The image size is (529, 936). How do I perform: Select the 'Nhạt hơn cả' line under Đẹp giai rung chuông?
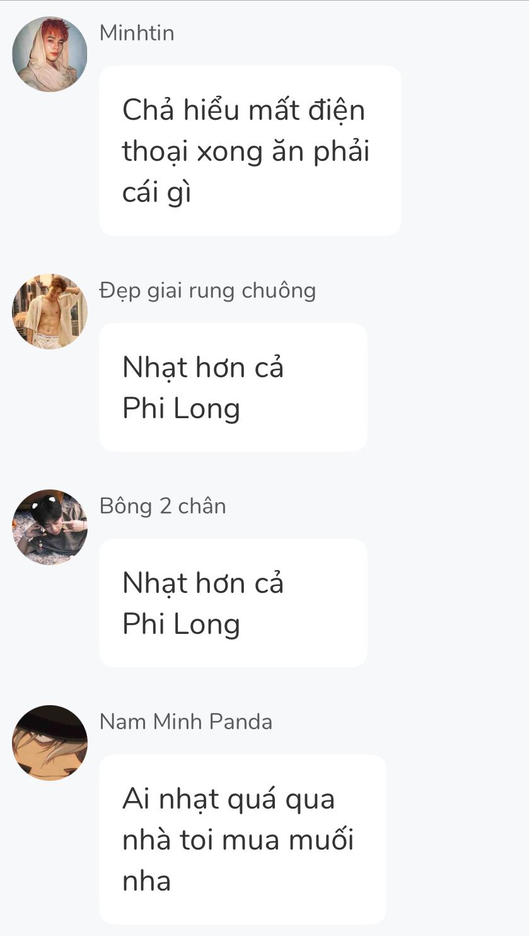coord(203,366)
